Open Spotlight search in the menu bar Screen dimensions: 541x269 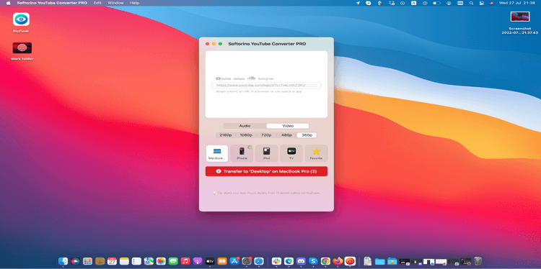(x=471, y=3)
